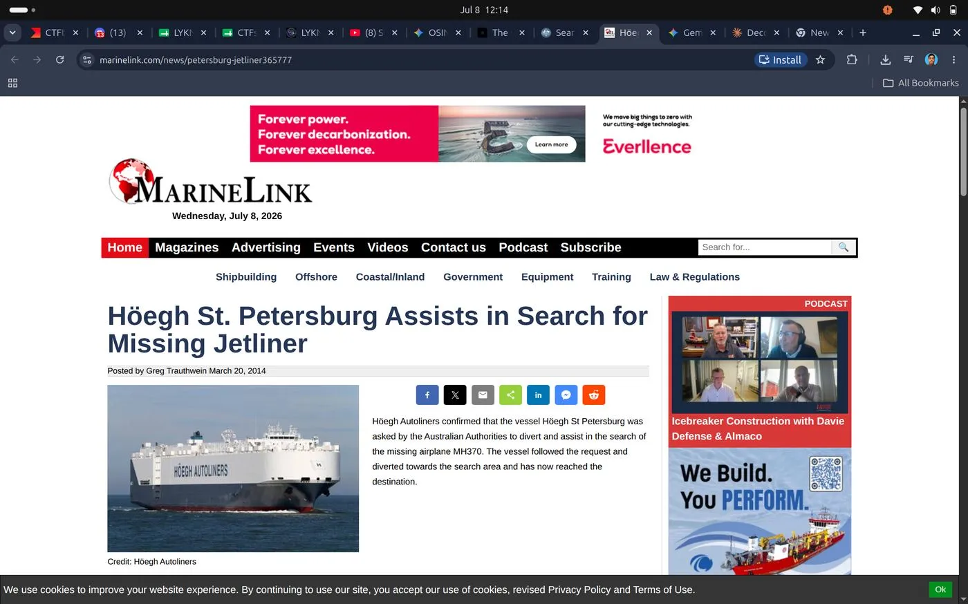
Task: Click the Subscribe nav item
Action: point(591,247)
